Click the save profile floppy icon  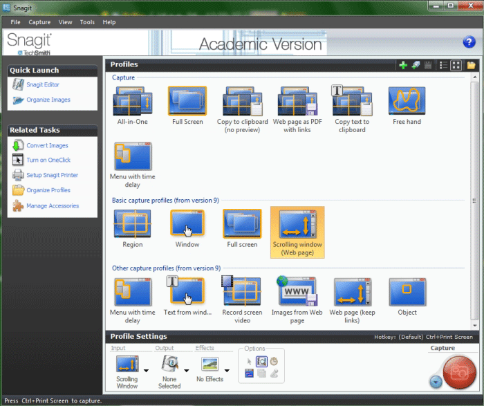tap(428, 65)
